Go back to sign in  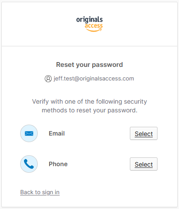click(x=40, y=192)
